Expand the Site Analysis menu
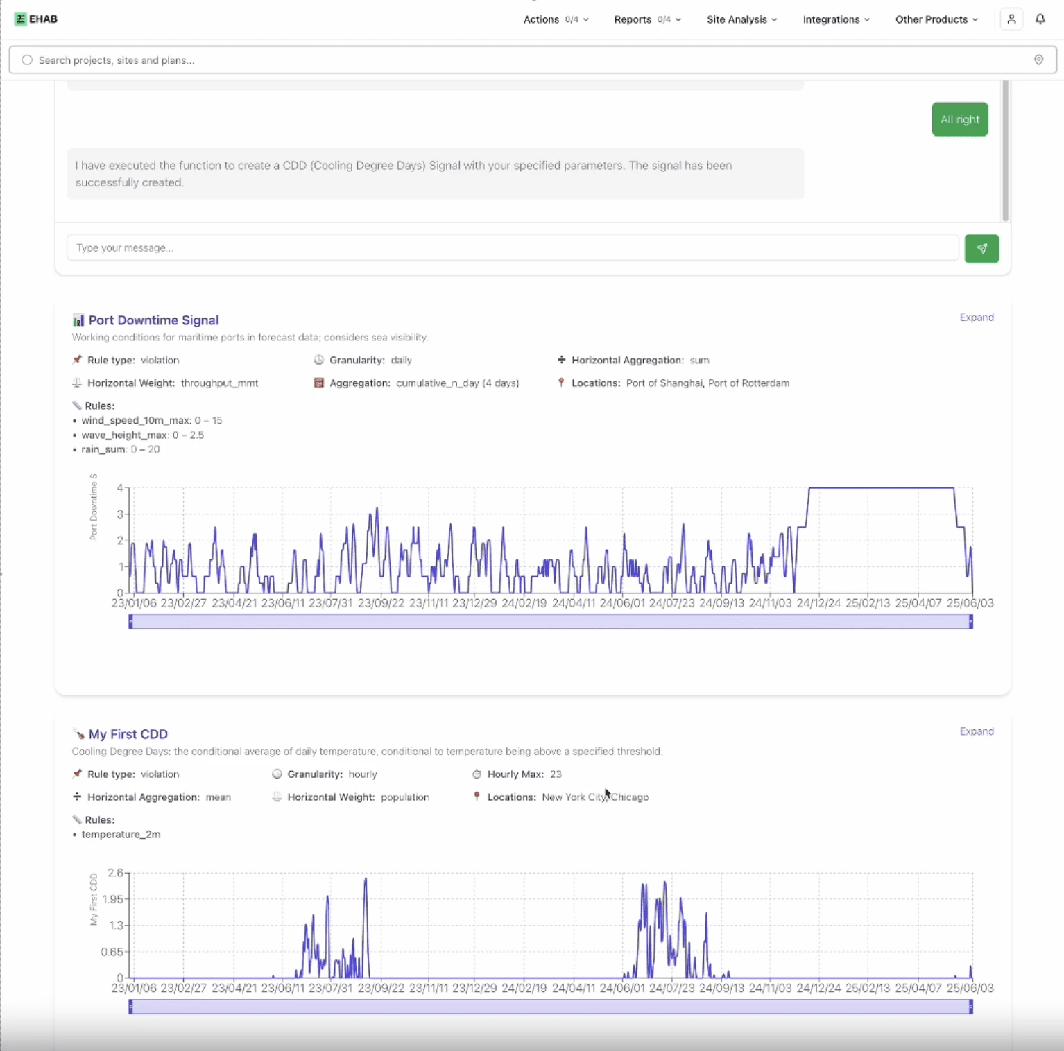The width and height of the screenshot is (1064, 1051). click(x=741, y=19)
